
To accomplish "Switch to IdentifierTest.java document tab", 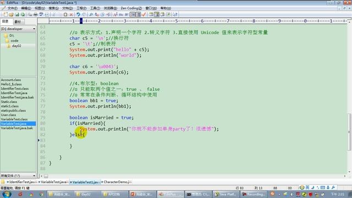I will [22, 182].
